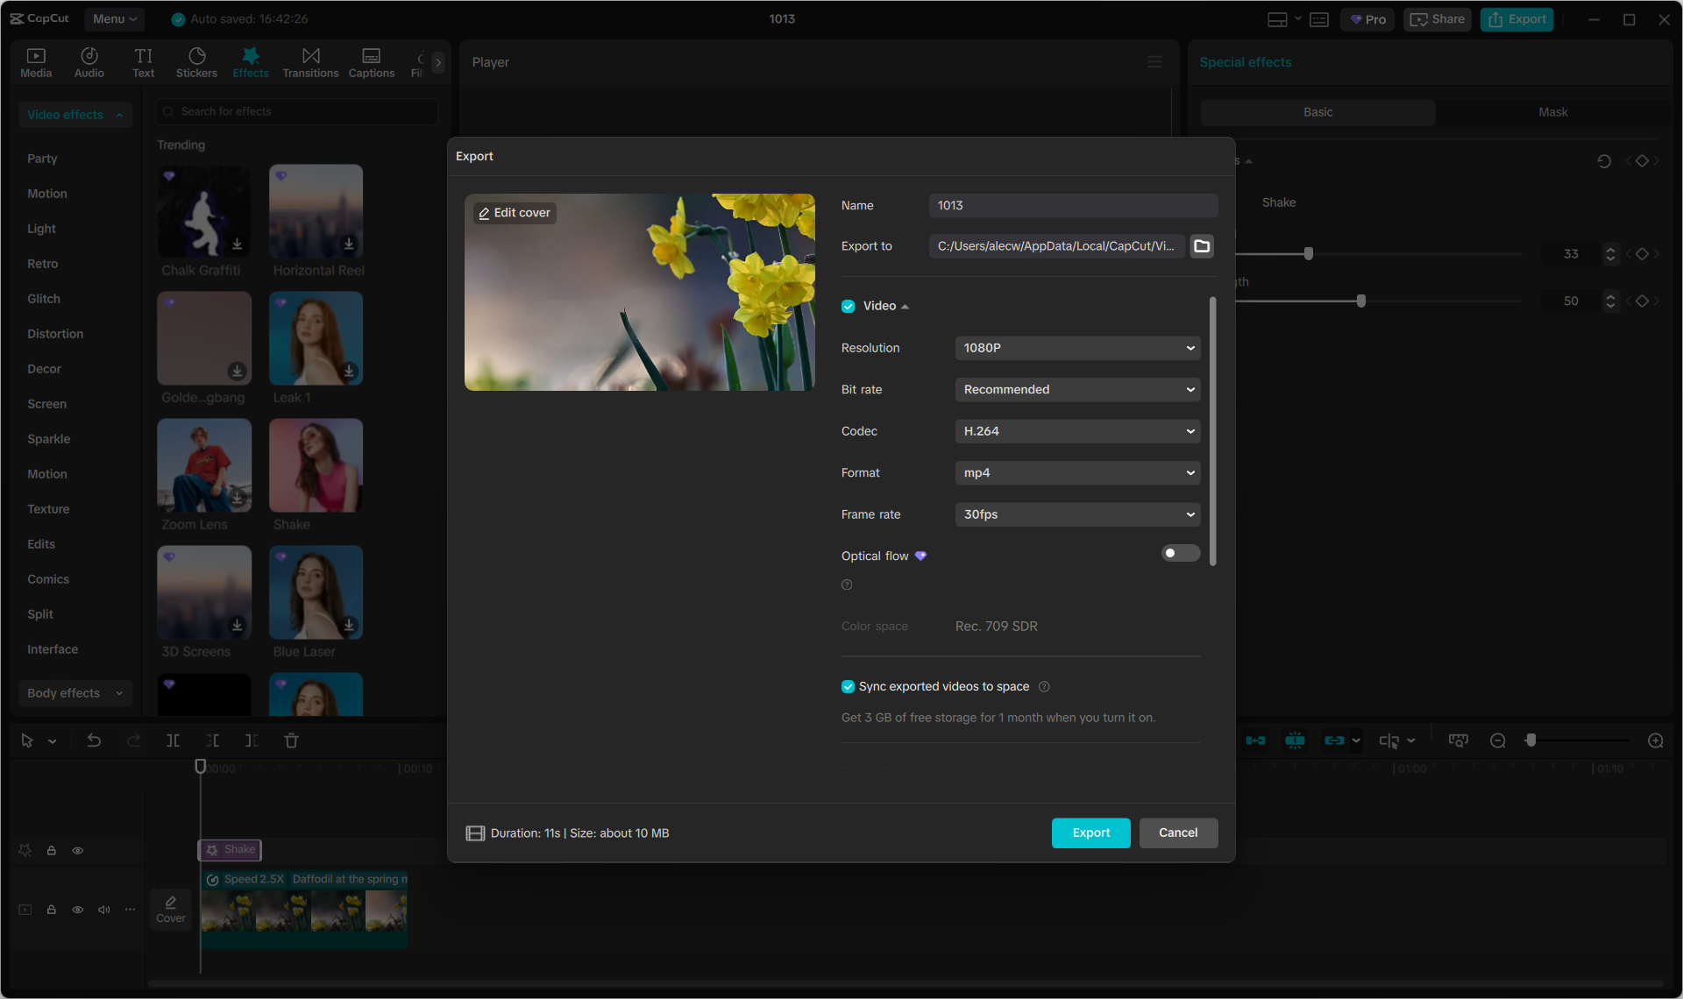Lock the Shake effect track

tap(52, 850)
